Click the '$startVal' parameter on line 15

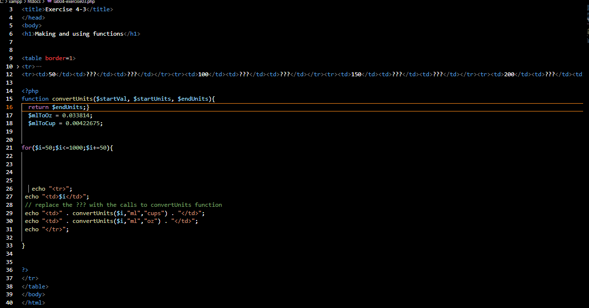tap(111, 99)
